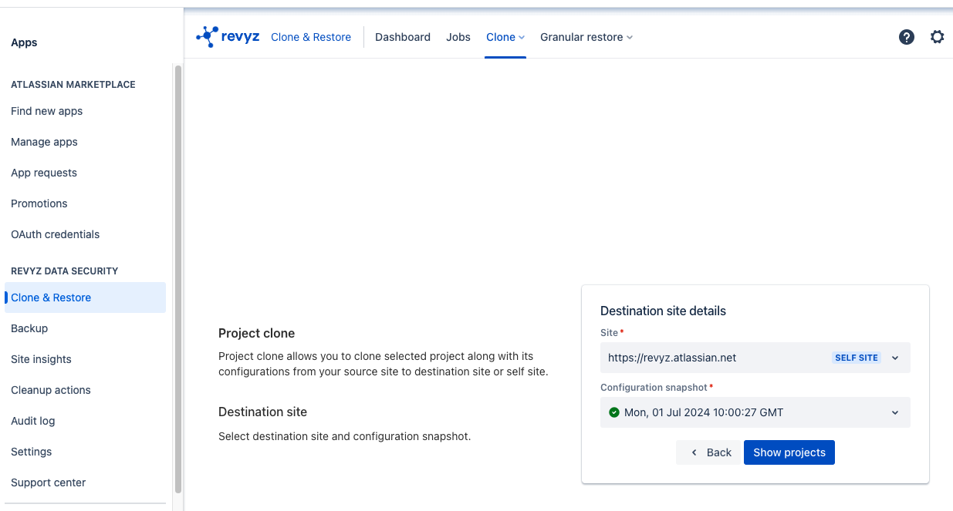Switch to the Dashboard tab
Image resolution: width=953 pixels, height=511 pixels.
403,37
